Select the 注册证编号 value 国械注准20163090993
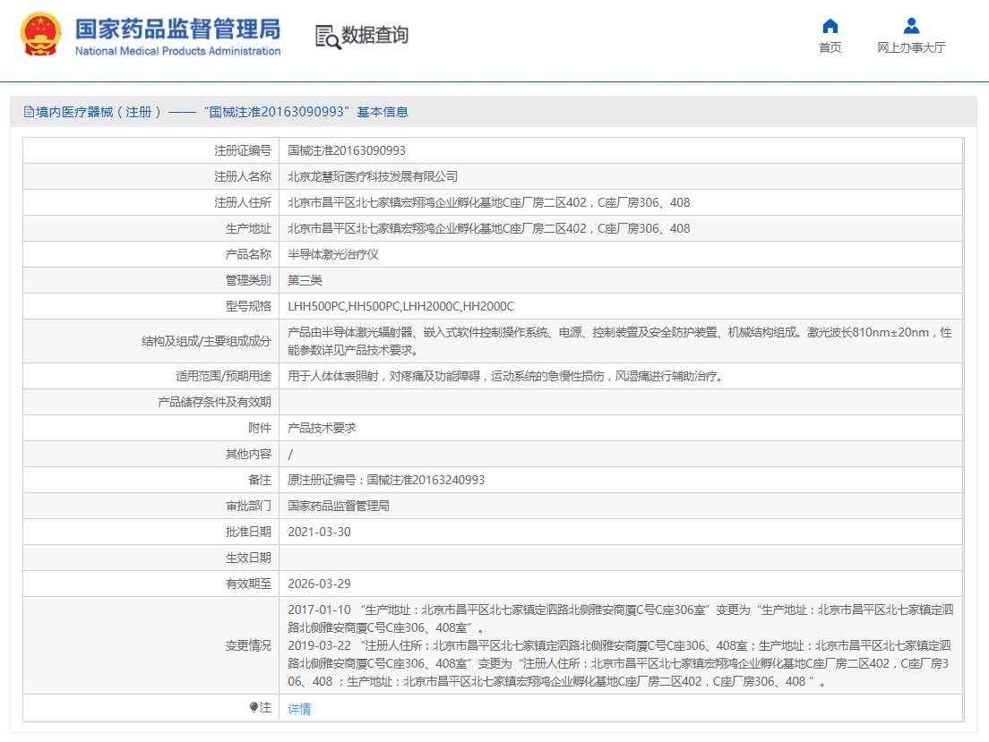This screenshot has height=742, width=989. [347, 150]
